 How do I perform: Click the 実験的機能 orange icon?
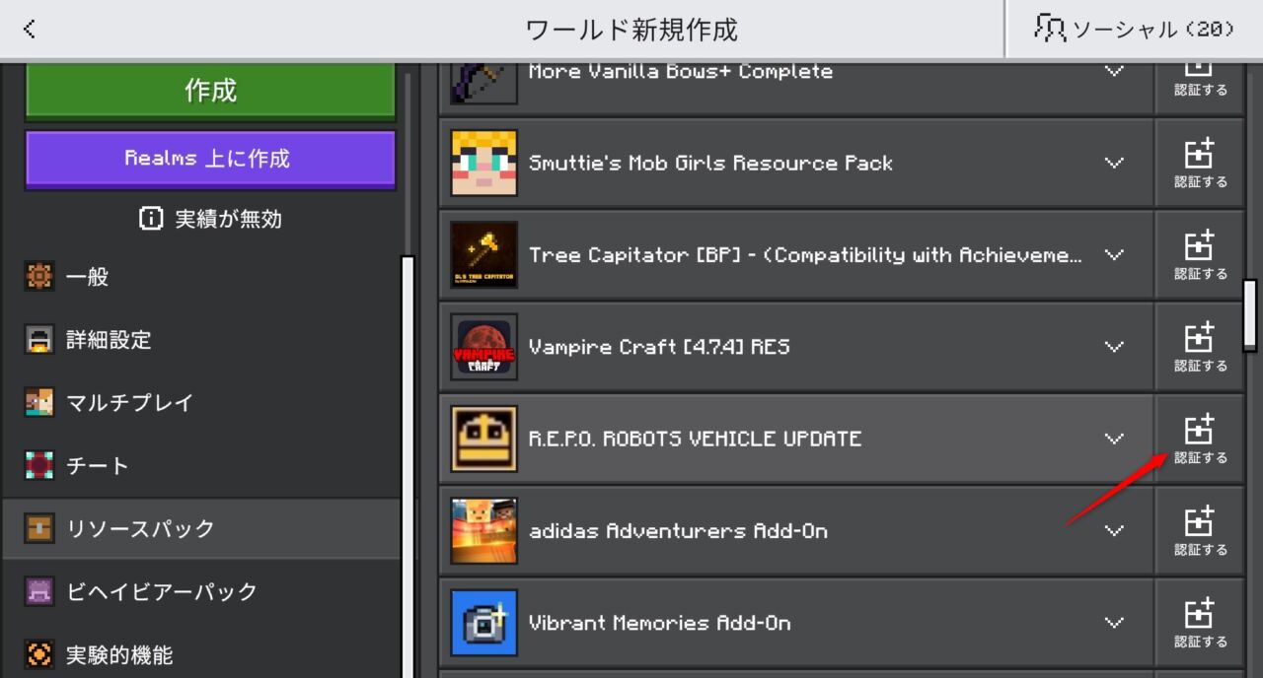[39, 654]
